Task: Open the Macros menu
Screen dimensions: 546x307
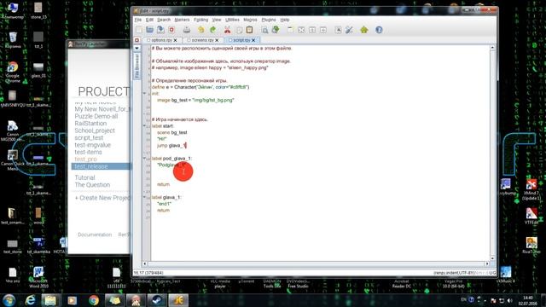Action: click(250, 20)
